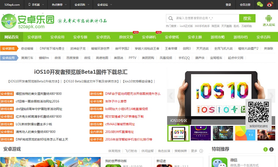The height and width of the screenshot is (167, 278).
Task: Click the magnifier icon in search box
Action: point(171,18)
